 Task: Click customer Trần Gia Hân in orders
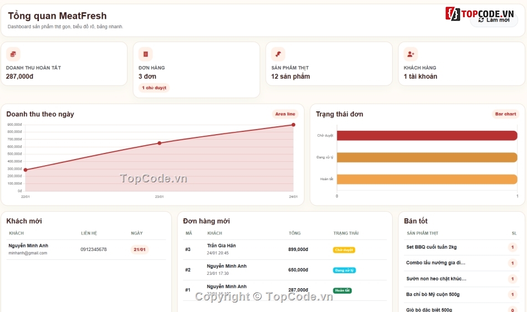click(221, 246)
